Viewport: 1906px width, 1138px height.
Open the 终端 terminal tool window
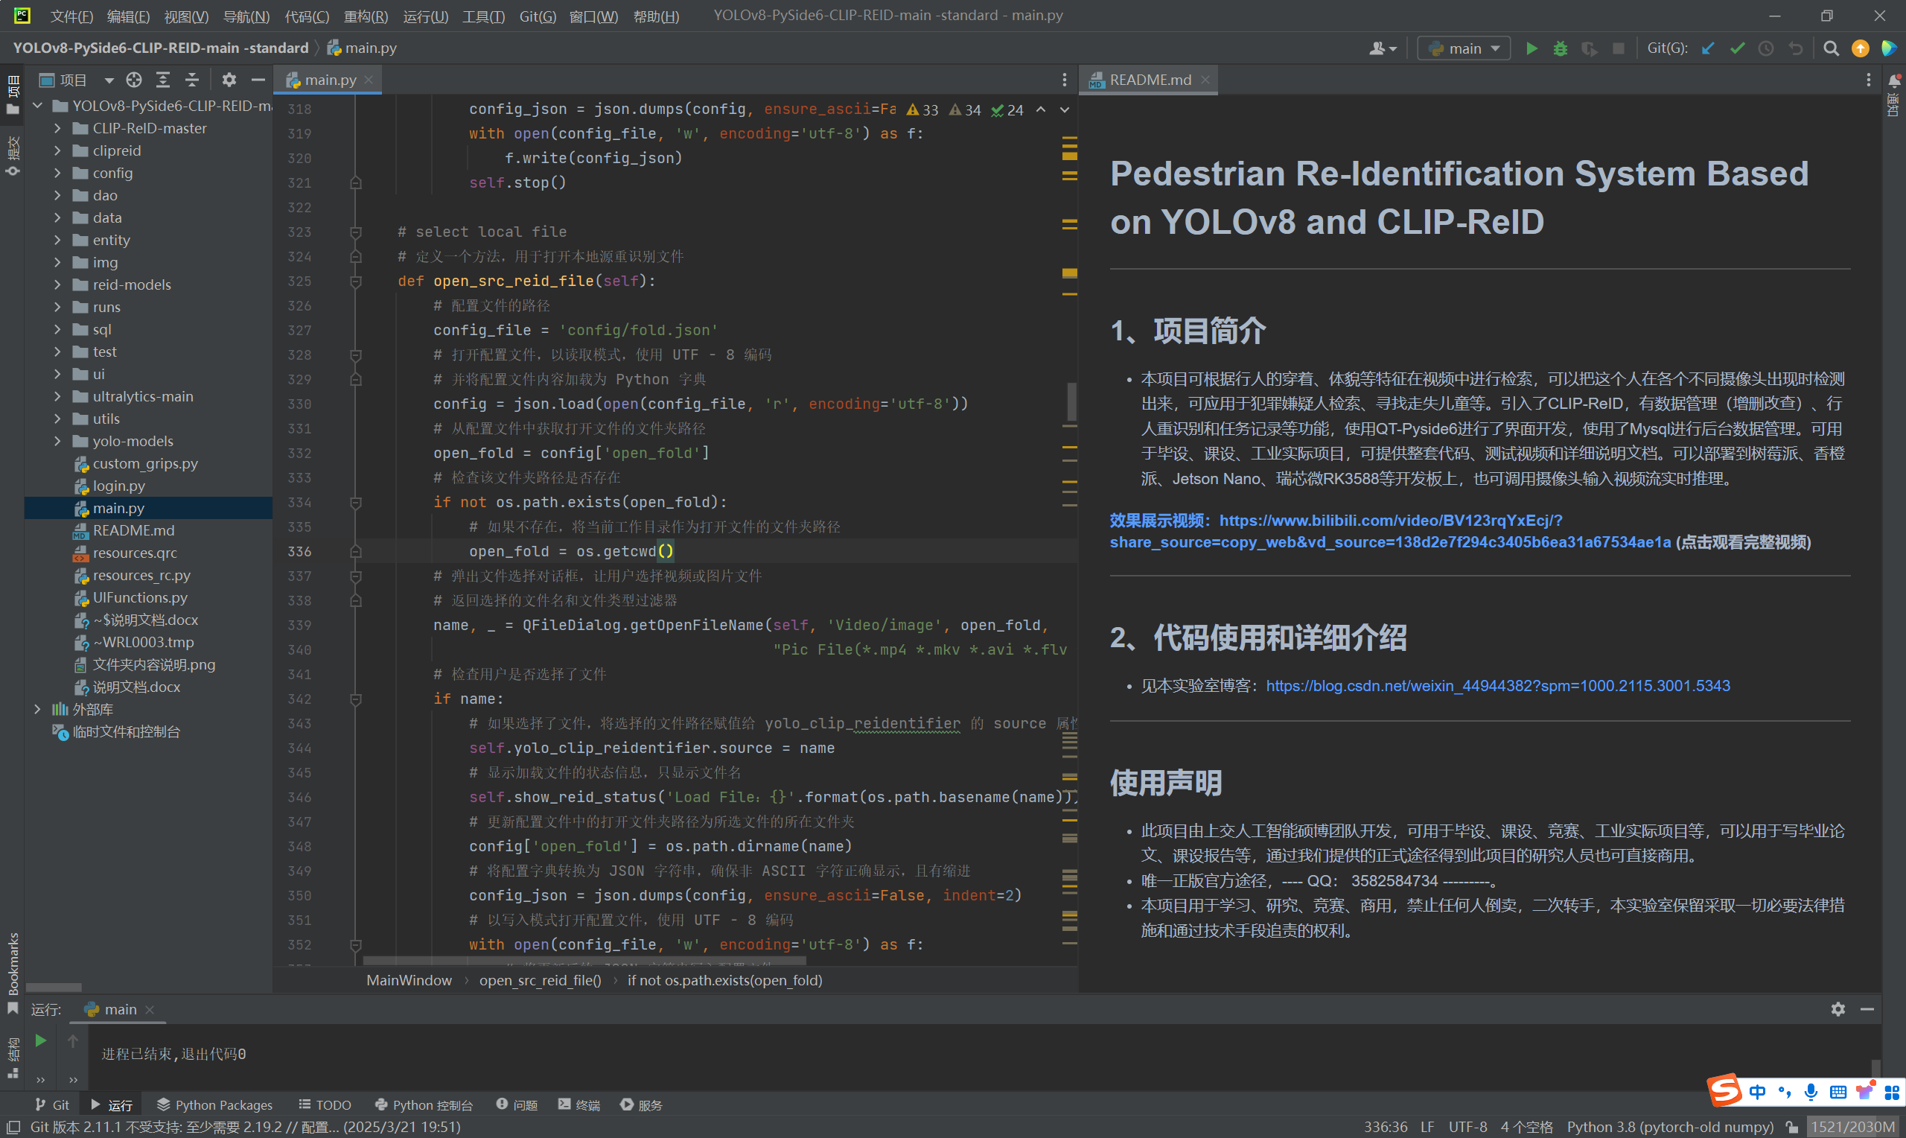pyautogui.click(x=579, y=1104)
